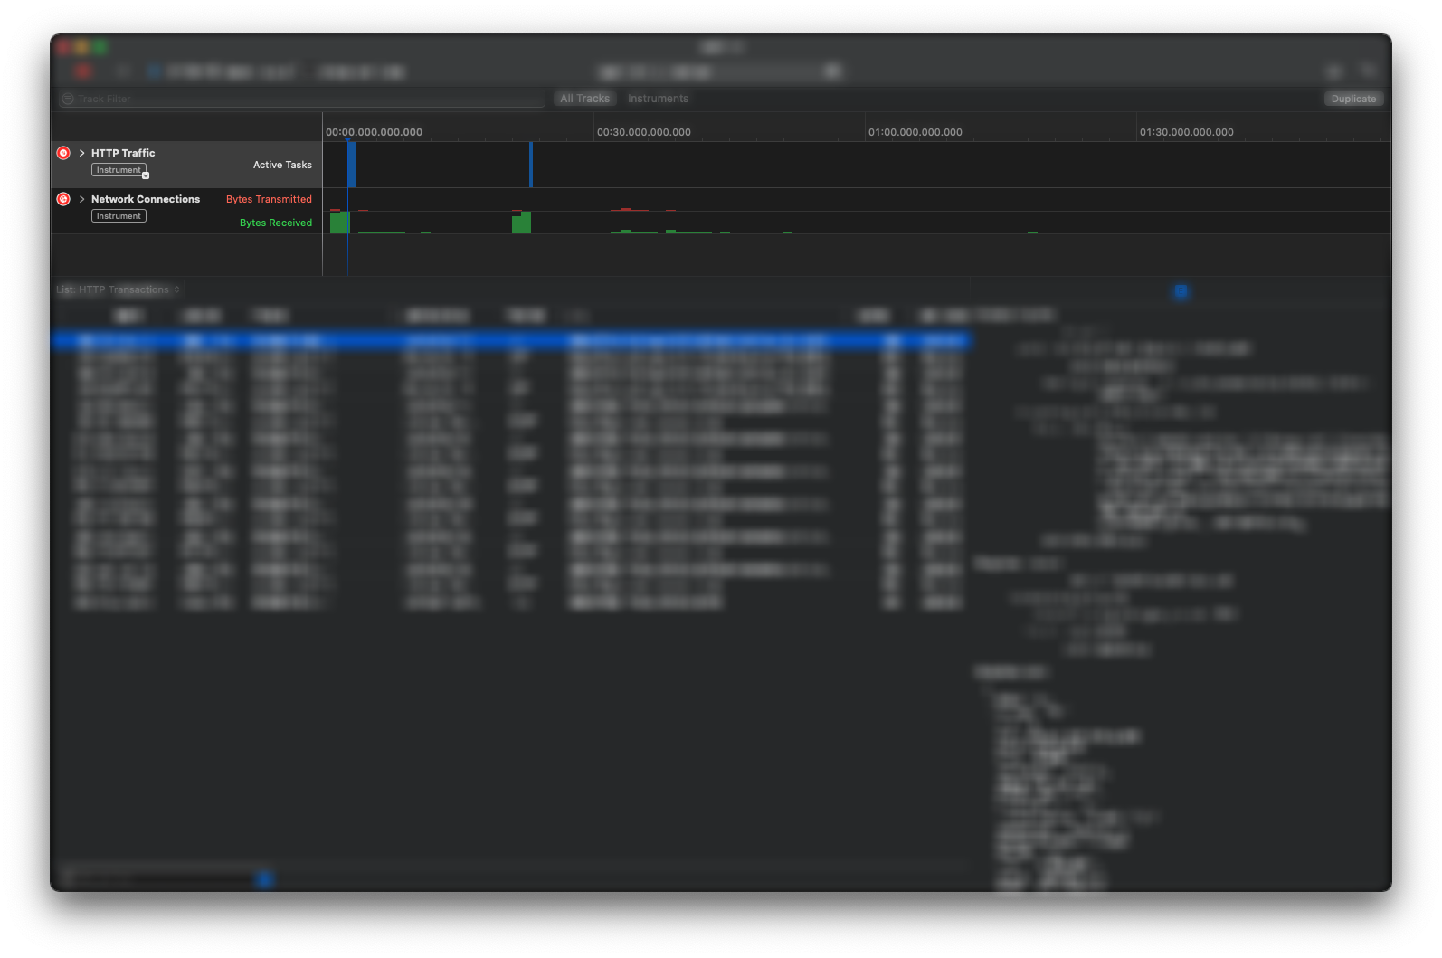Click the 00:30.000.000.000 ruler mark
Image resolution: width=1442 pixels, height=958 pixels.
click(x=643, y=132)
